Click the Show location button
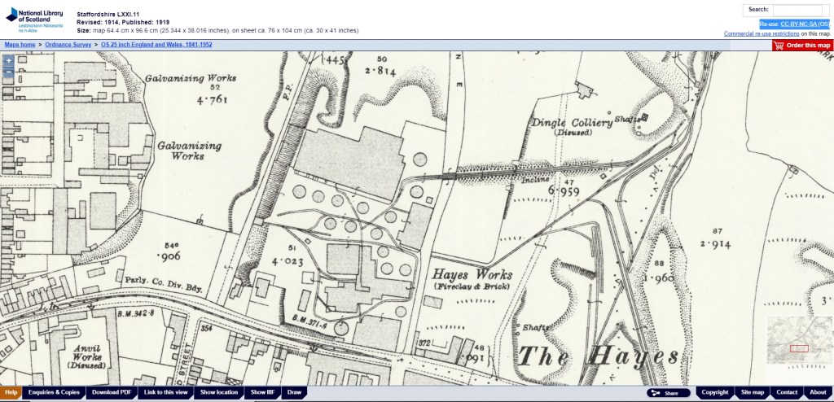This screenshot has width=834, height=402. click(219, 392)
